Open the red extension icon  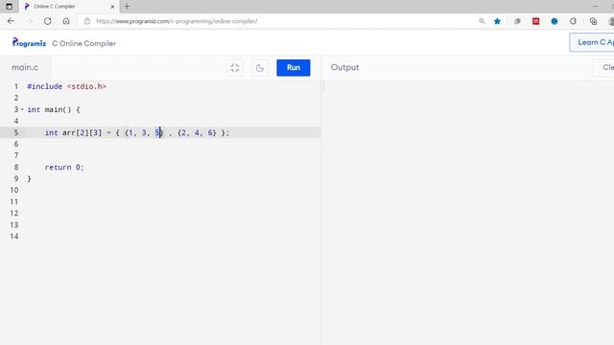[x=535, y=21]
